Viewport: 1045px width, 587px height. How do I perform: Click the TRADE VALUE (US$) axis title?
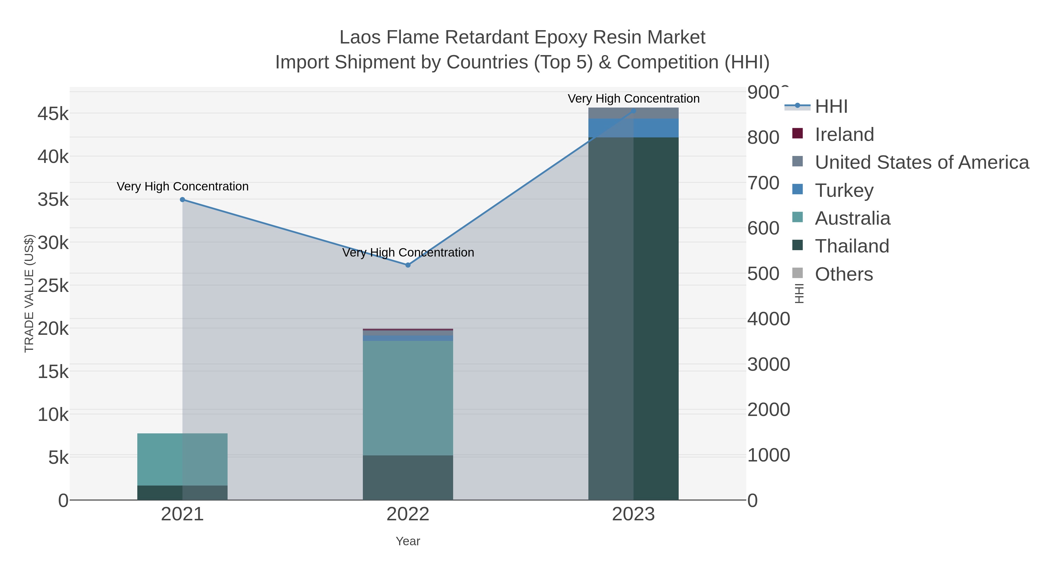coord(29,293)
